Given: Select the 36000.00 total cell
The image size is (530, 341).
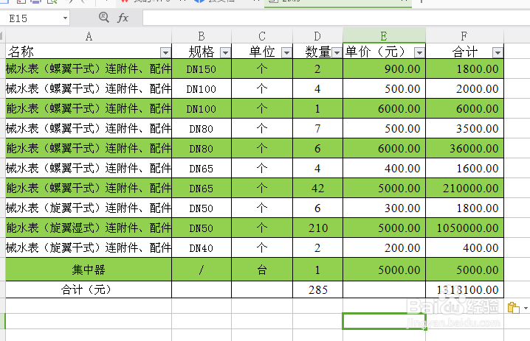Looking at the screenshot, I should tap(464, 149).
